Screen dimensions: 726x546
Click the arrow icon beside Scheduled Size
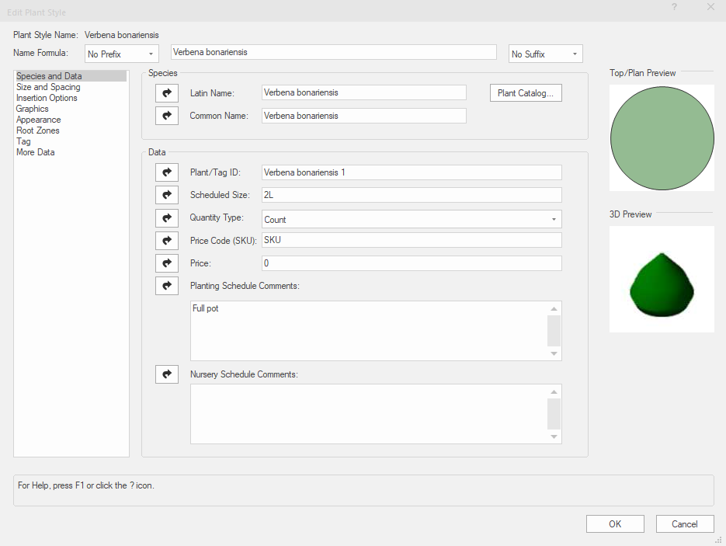(x=167, y=195)
